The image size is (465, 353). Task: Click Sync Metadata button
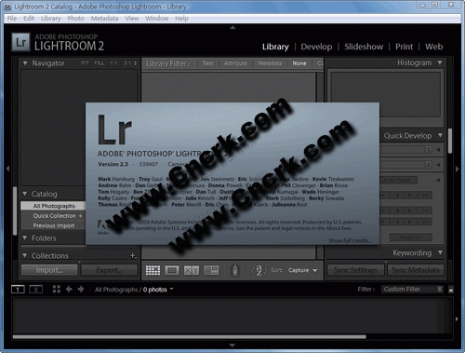[416, 270]
